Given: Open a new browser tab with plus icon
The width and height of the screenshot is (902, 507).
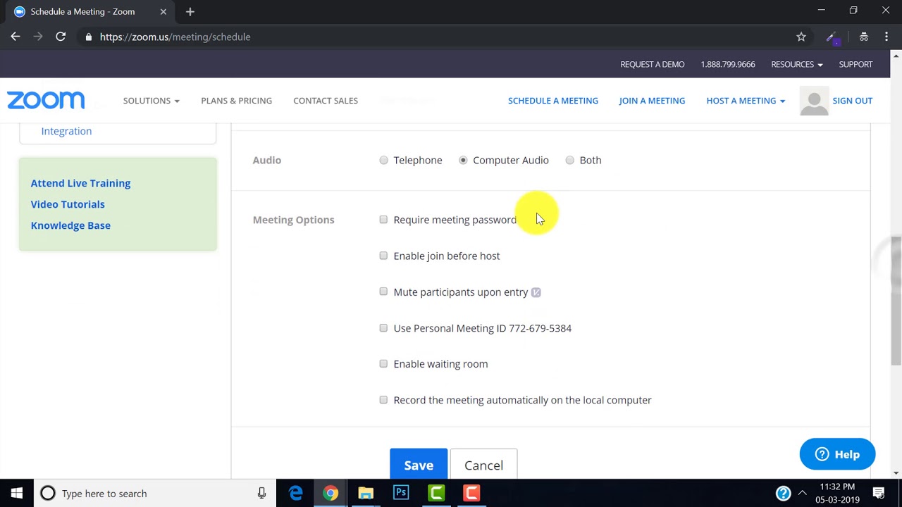Looking at the screenshot, I should (190, 11).
